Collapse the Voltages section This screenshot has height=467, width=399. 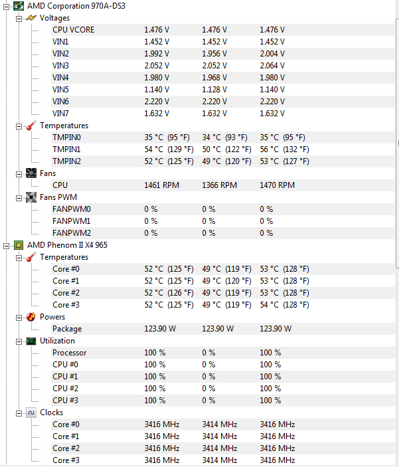coord(19,18)
